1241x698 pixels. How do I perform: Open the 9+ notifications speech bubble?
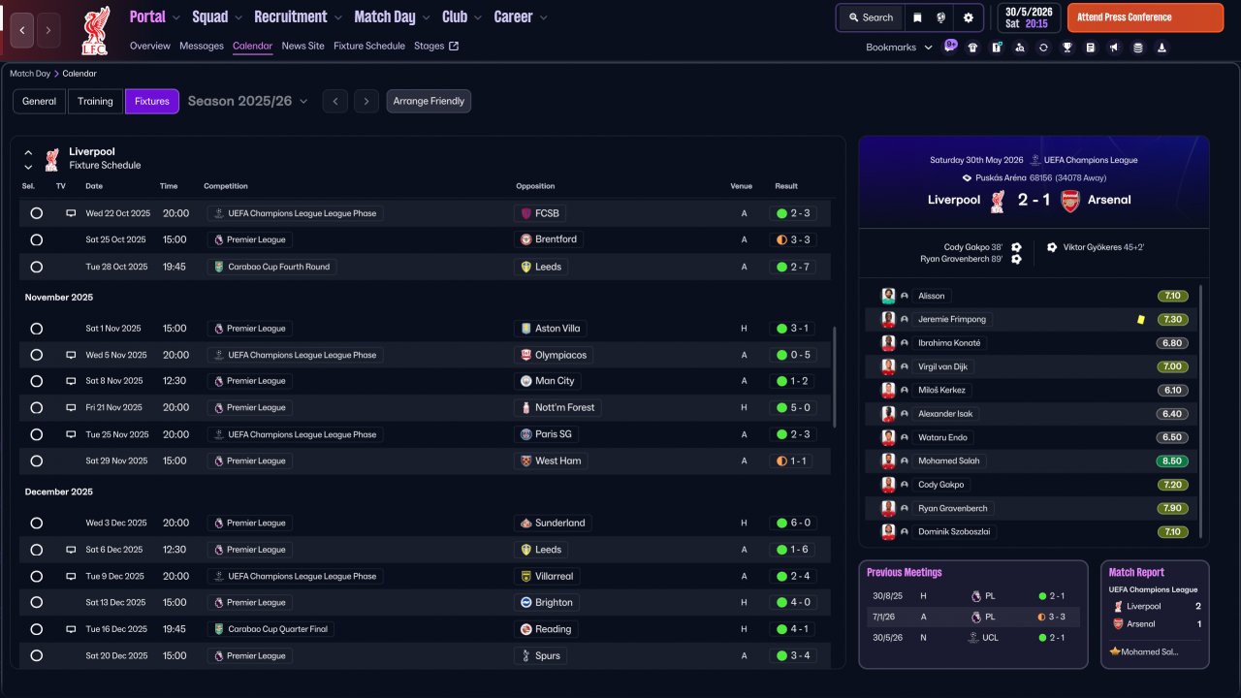tap(950, 46)
